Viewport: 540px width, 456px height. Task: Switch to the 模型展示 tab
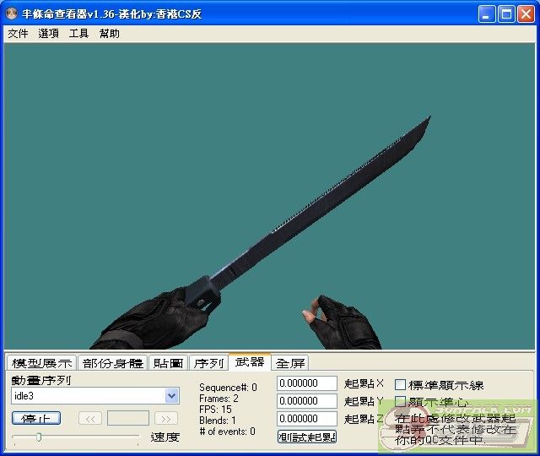click(41, 363)
